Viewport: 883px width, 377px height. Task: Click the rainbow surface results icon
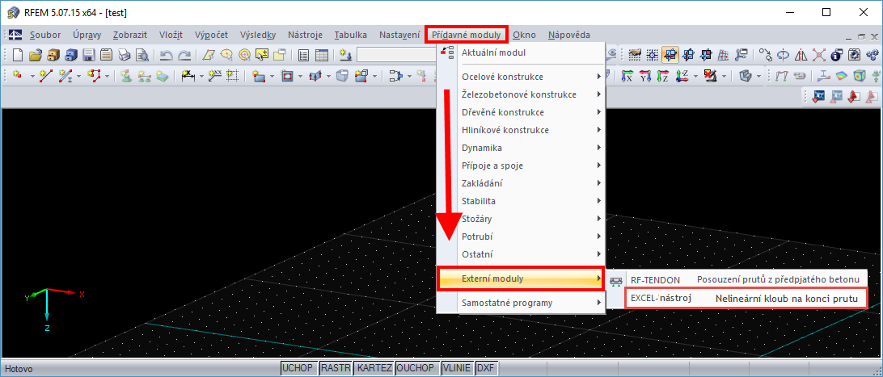pyautogui.click(x=842, y=76)
